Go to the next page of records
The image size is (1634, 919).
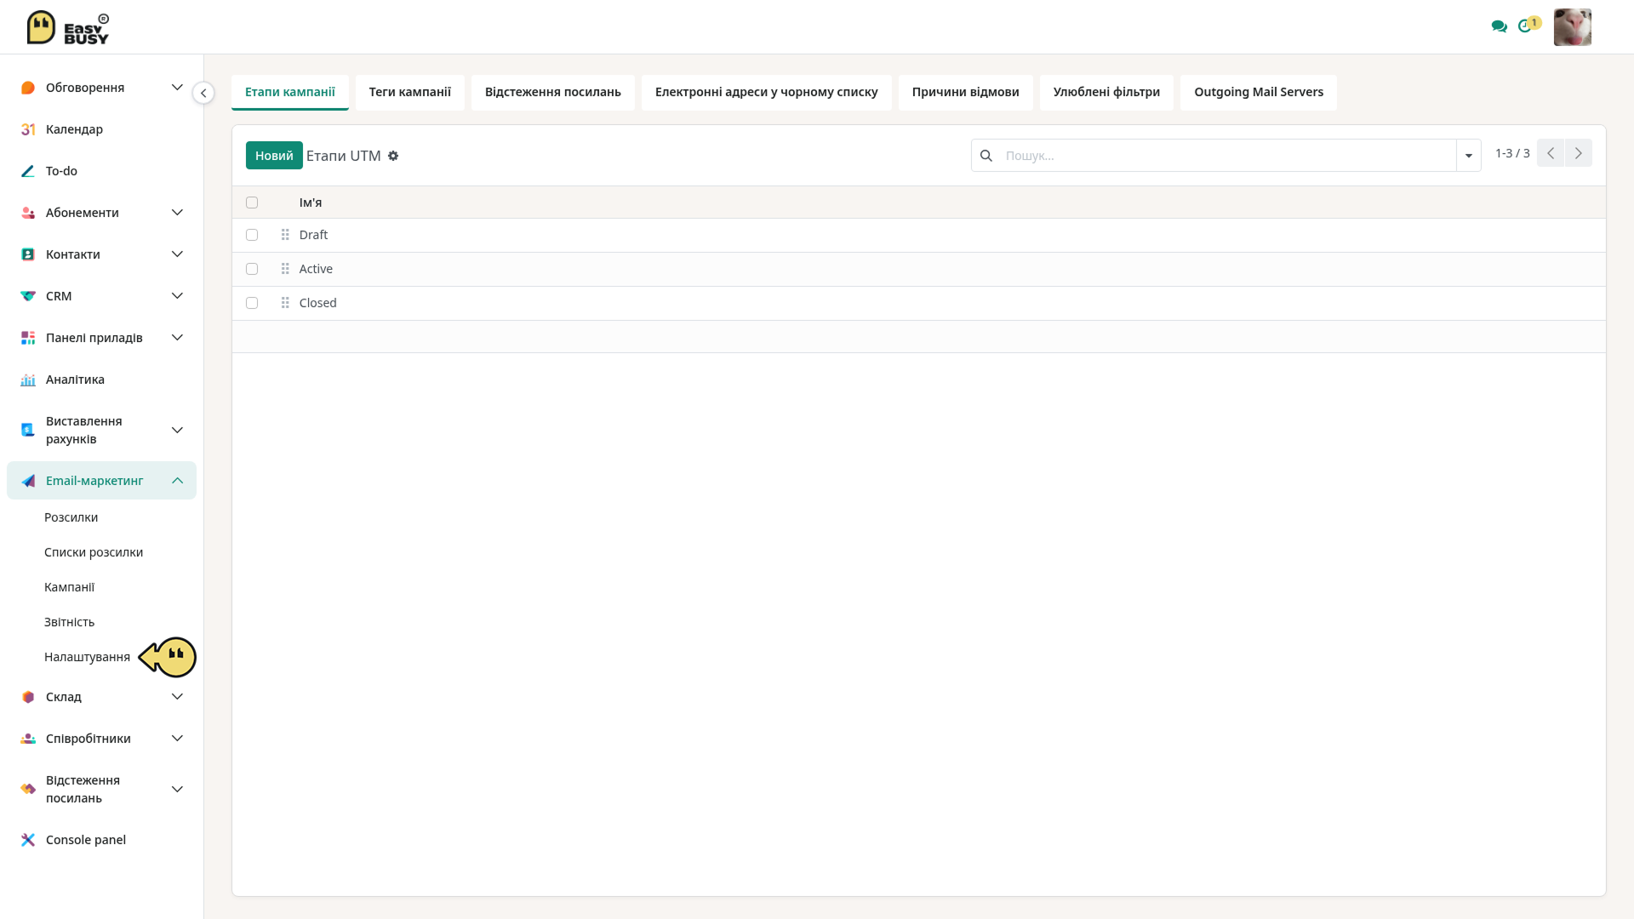(x=1579, y=153)
